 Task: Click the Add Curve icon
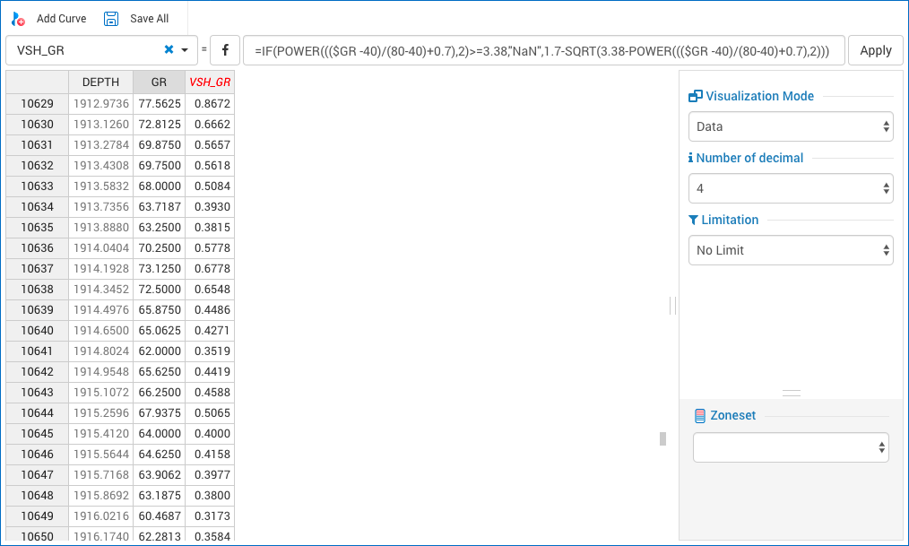tap(18, 19)
